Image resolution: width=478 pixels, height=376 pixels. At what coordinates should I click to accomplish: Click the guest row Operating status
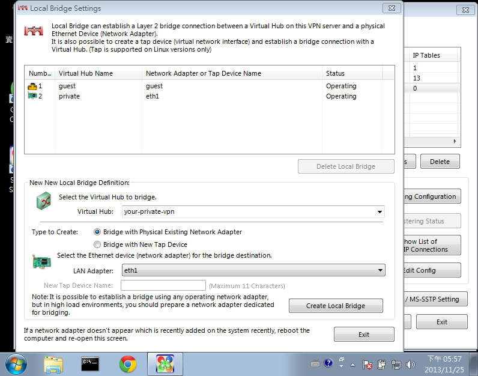(341, 86)
